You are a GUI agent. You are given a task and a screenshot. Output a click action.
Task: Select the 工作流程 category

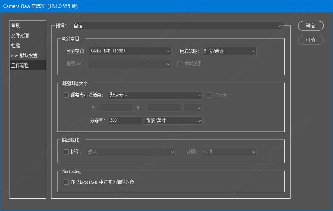coord(27,65)
